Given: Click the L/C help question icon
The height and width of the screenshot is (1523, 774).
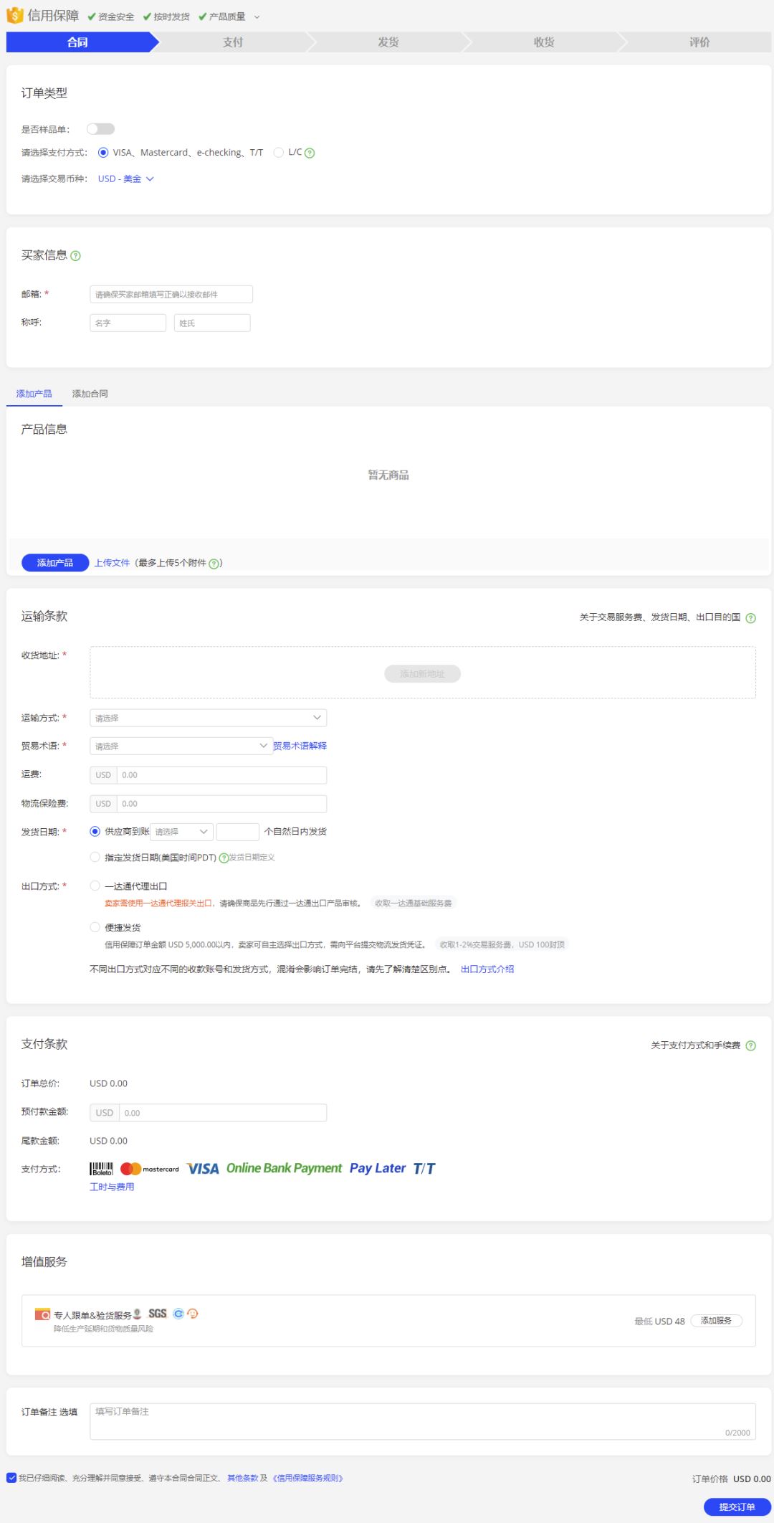Looking at the screenshot, I should 310,153.
